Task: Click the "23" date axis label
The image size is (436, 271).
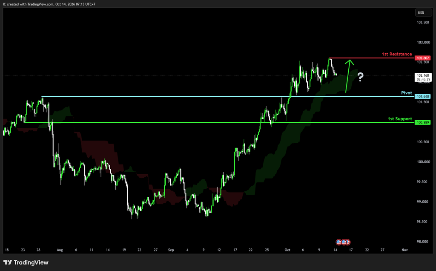Action: coord(23,250)
